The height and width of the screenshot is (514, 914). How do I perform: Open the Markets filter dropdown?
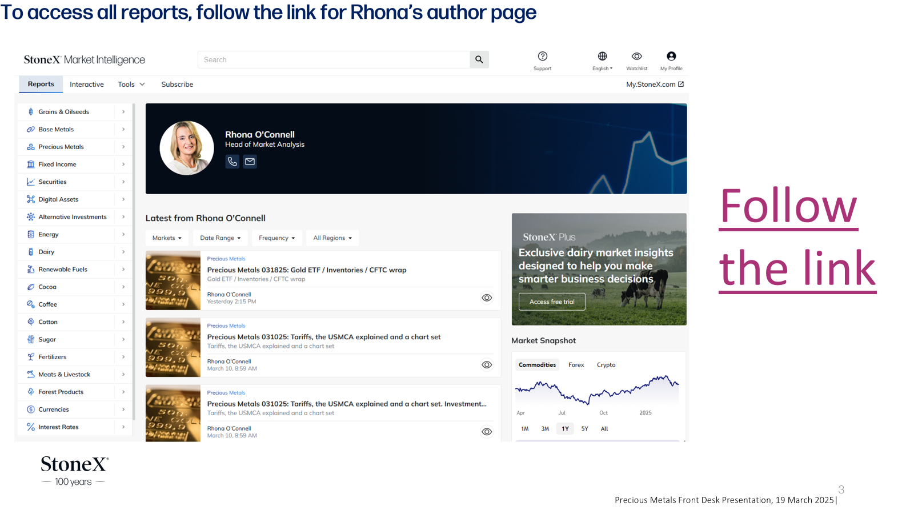[167, 238]
